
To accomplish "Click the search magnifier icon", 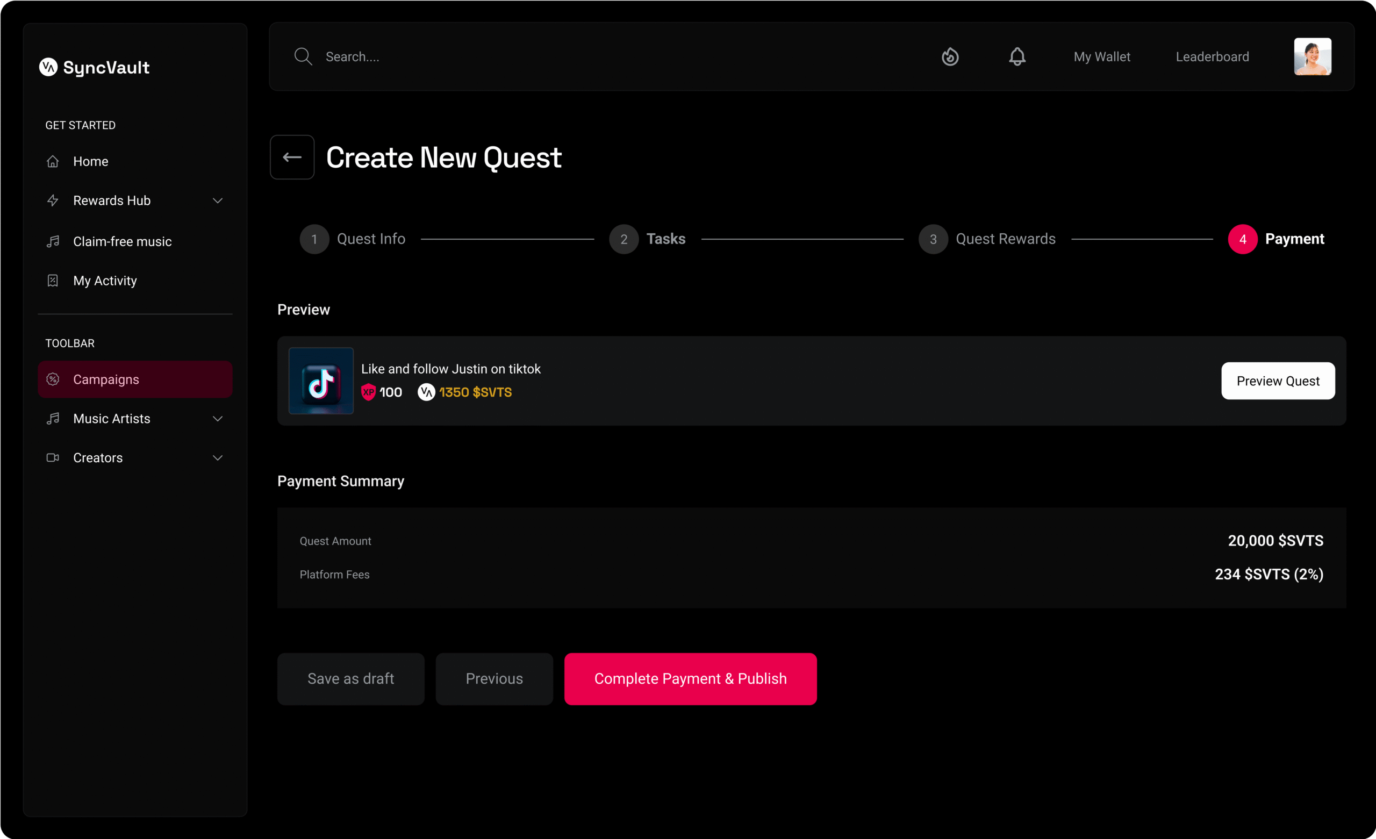I will [303, 56].
